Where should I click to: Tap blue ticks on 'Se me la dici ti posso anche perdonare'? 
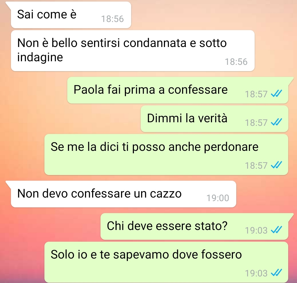pyautogui.click(x=276, y=165)
